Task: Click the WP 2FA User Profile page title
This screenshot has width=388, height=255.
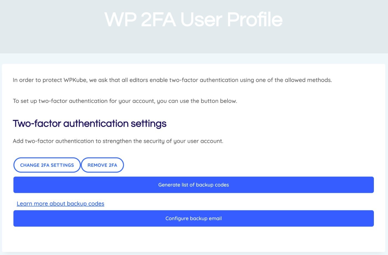Action: [x=193, y=20]
